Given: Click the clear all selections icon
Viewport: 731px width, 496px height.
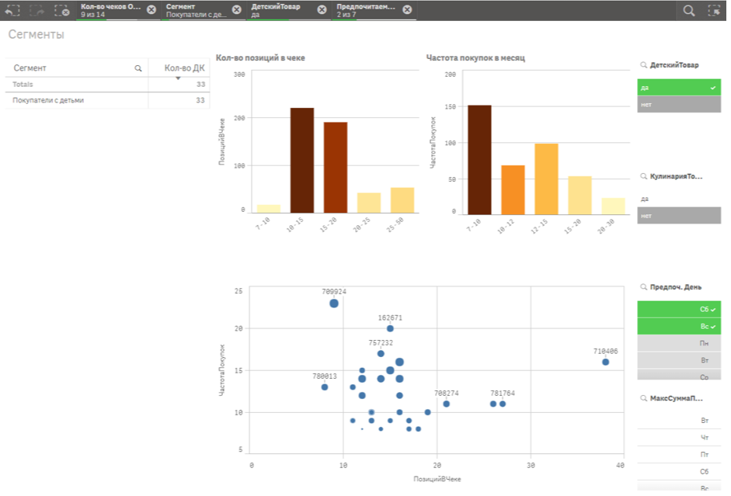Looking at the screenshot, I should pyautogui.click(x=62, y=10).
